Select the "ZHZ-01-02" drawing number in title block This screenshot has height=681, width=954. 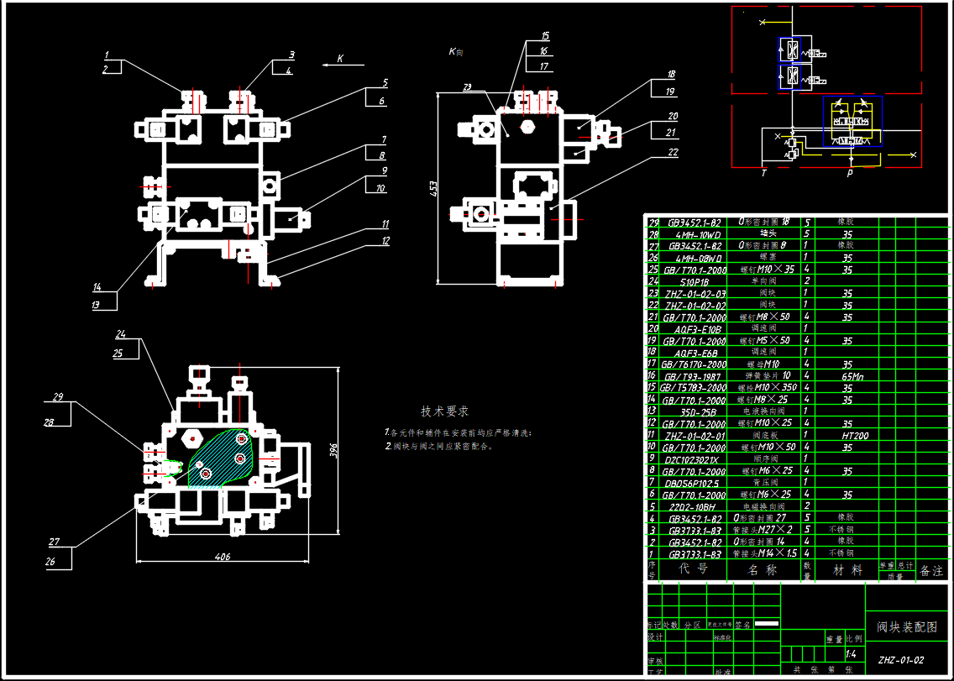click(x=901, y=660)
